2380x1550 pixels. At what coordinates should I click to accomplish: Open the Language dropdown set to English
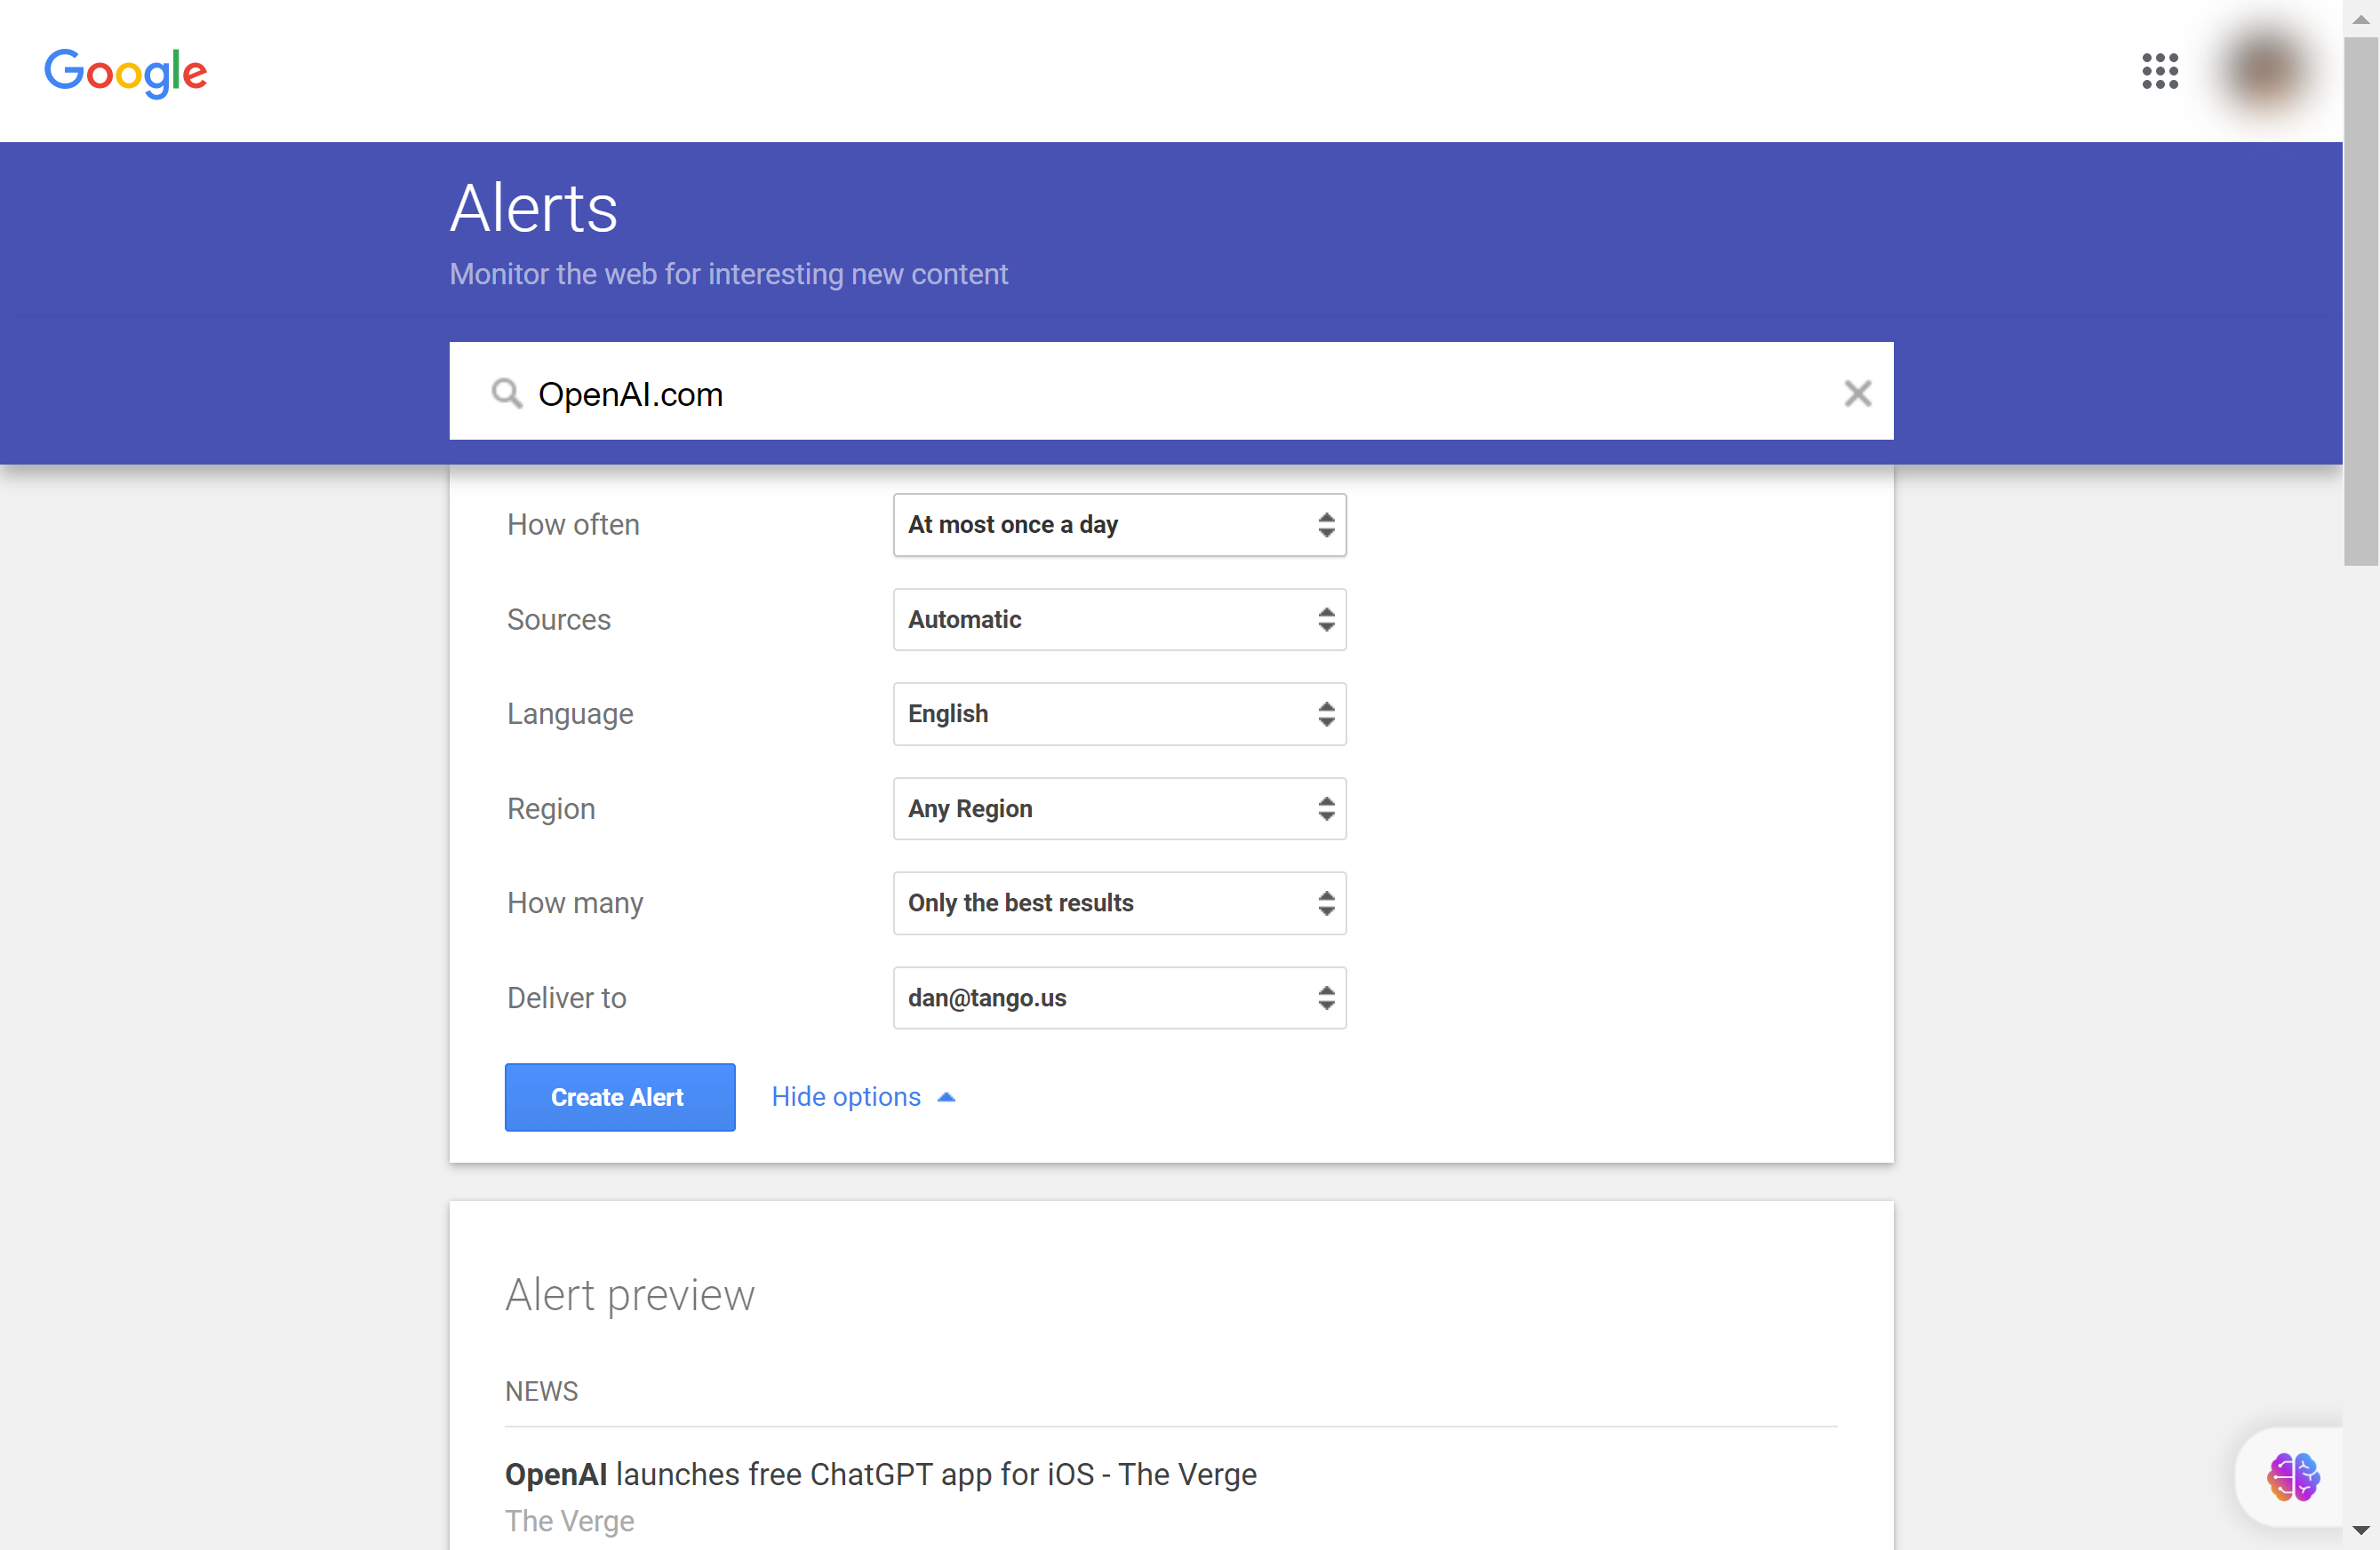[1119, 714]
